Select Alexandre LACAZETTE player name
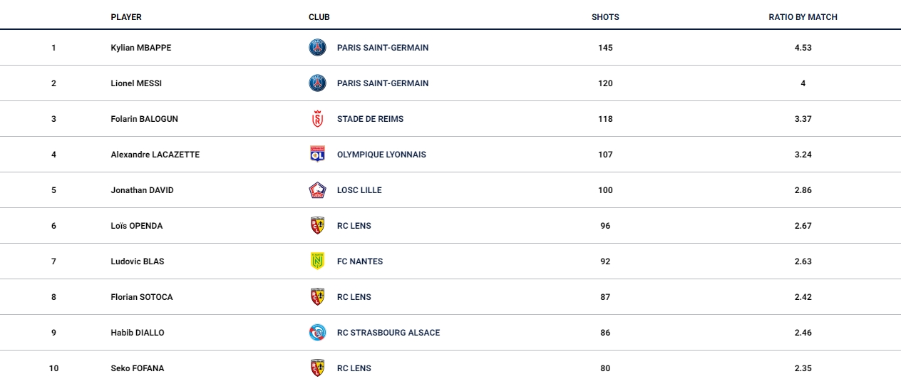Viewport: 901px width, 384px height. pos(155,155)
